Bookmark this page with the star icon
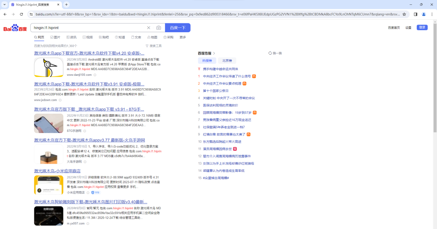This screenshot has height=229, width=437. (x=404, y=14)
